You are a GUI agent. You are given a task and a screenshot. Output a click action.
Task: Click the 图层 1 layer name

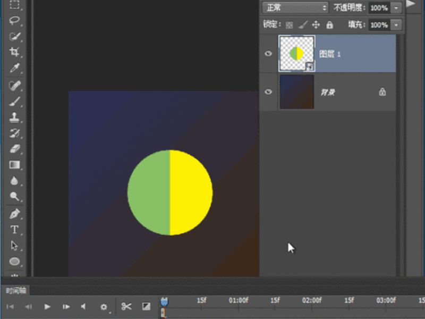(x=329, y=54)
